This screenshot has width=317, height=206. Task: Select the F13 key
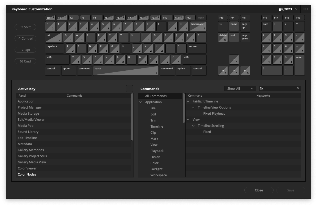pyautogui.click(x=223, y=17)
